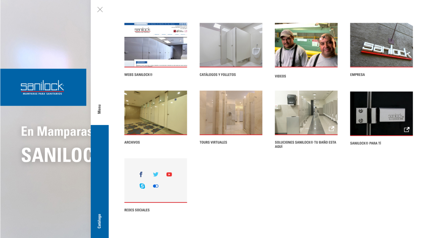This screenshot has width=424, height=238.
Task: Open the Facebook social link
Action: click(x=141, y=174)
